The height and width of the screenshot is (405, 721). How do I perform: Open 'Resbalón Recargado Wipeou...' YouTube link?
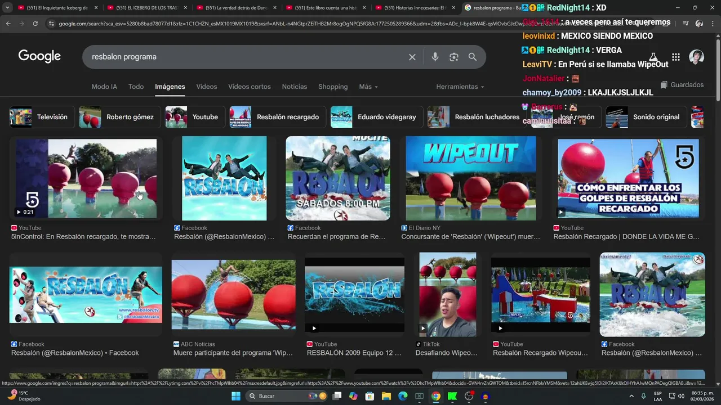tap(540, 353)
